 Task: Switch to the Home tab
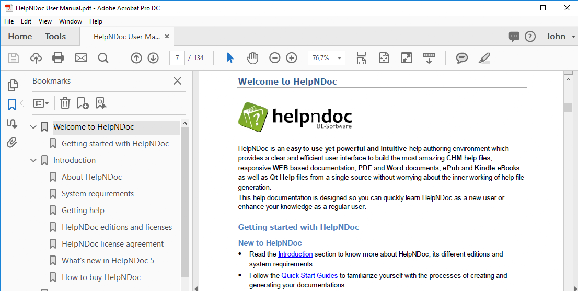click(x=20, y=37)
